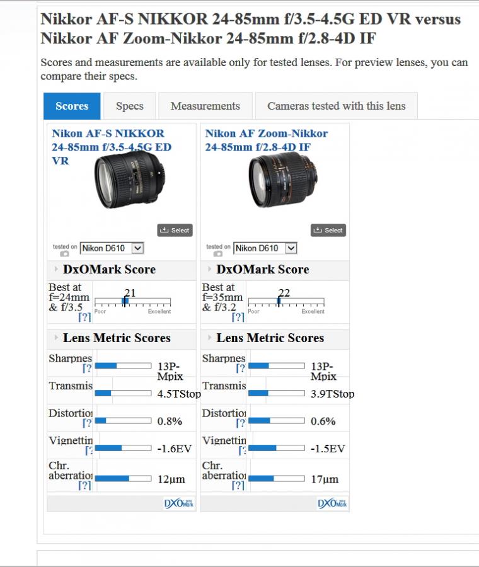This screenshot has height=567, width=479.
Task: Open Nikon D610 camera dropdown for AF-S lens
Action: click(112, 248)
